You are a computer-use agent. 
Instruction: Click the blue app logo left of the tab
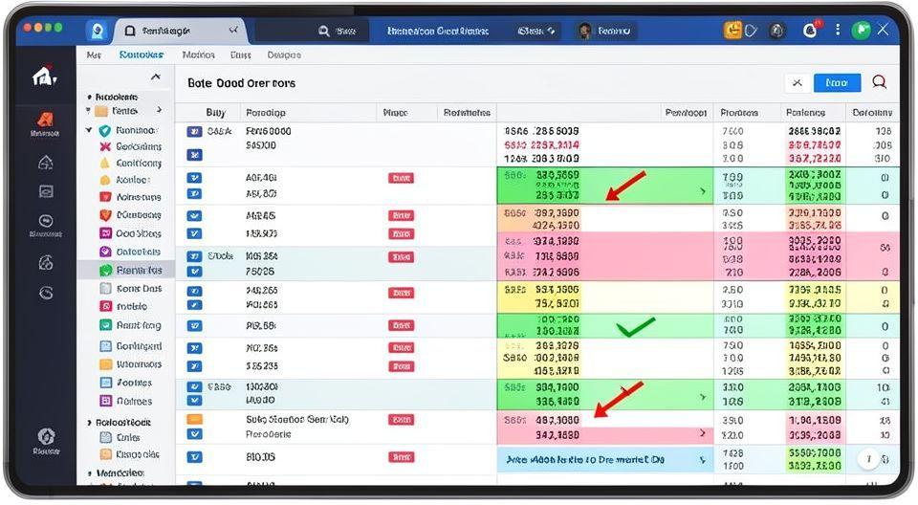[x=97, y=31]
